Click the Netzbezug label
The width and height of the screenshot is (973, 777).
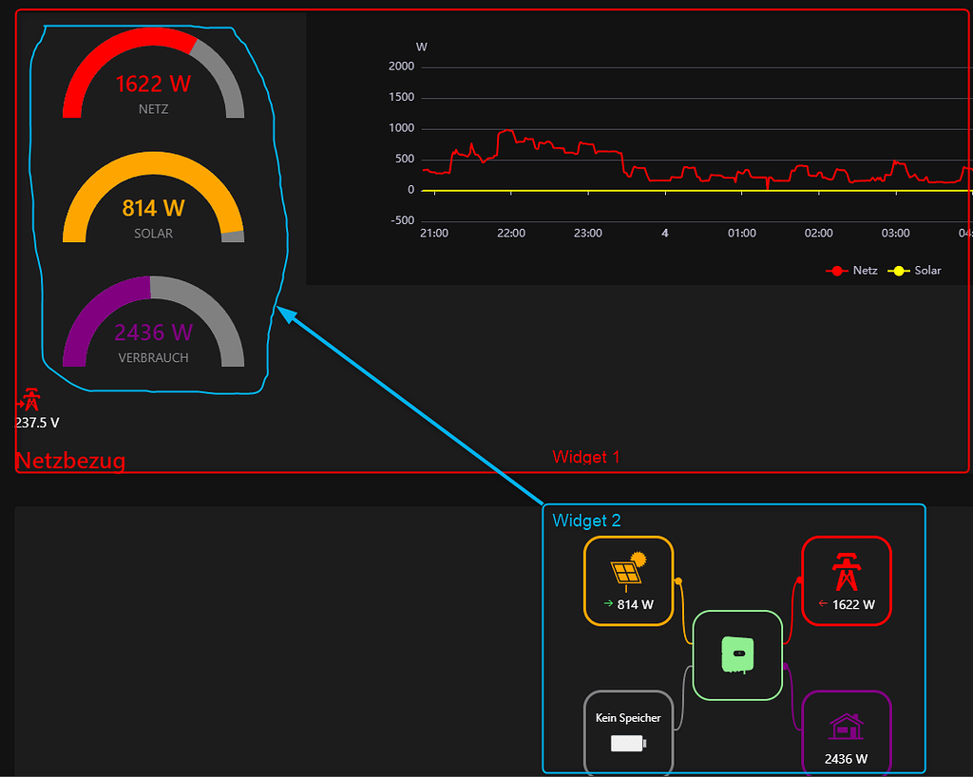[x=70, y=461]
